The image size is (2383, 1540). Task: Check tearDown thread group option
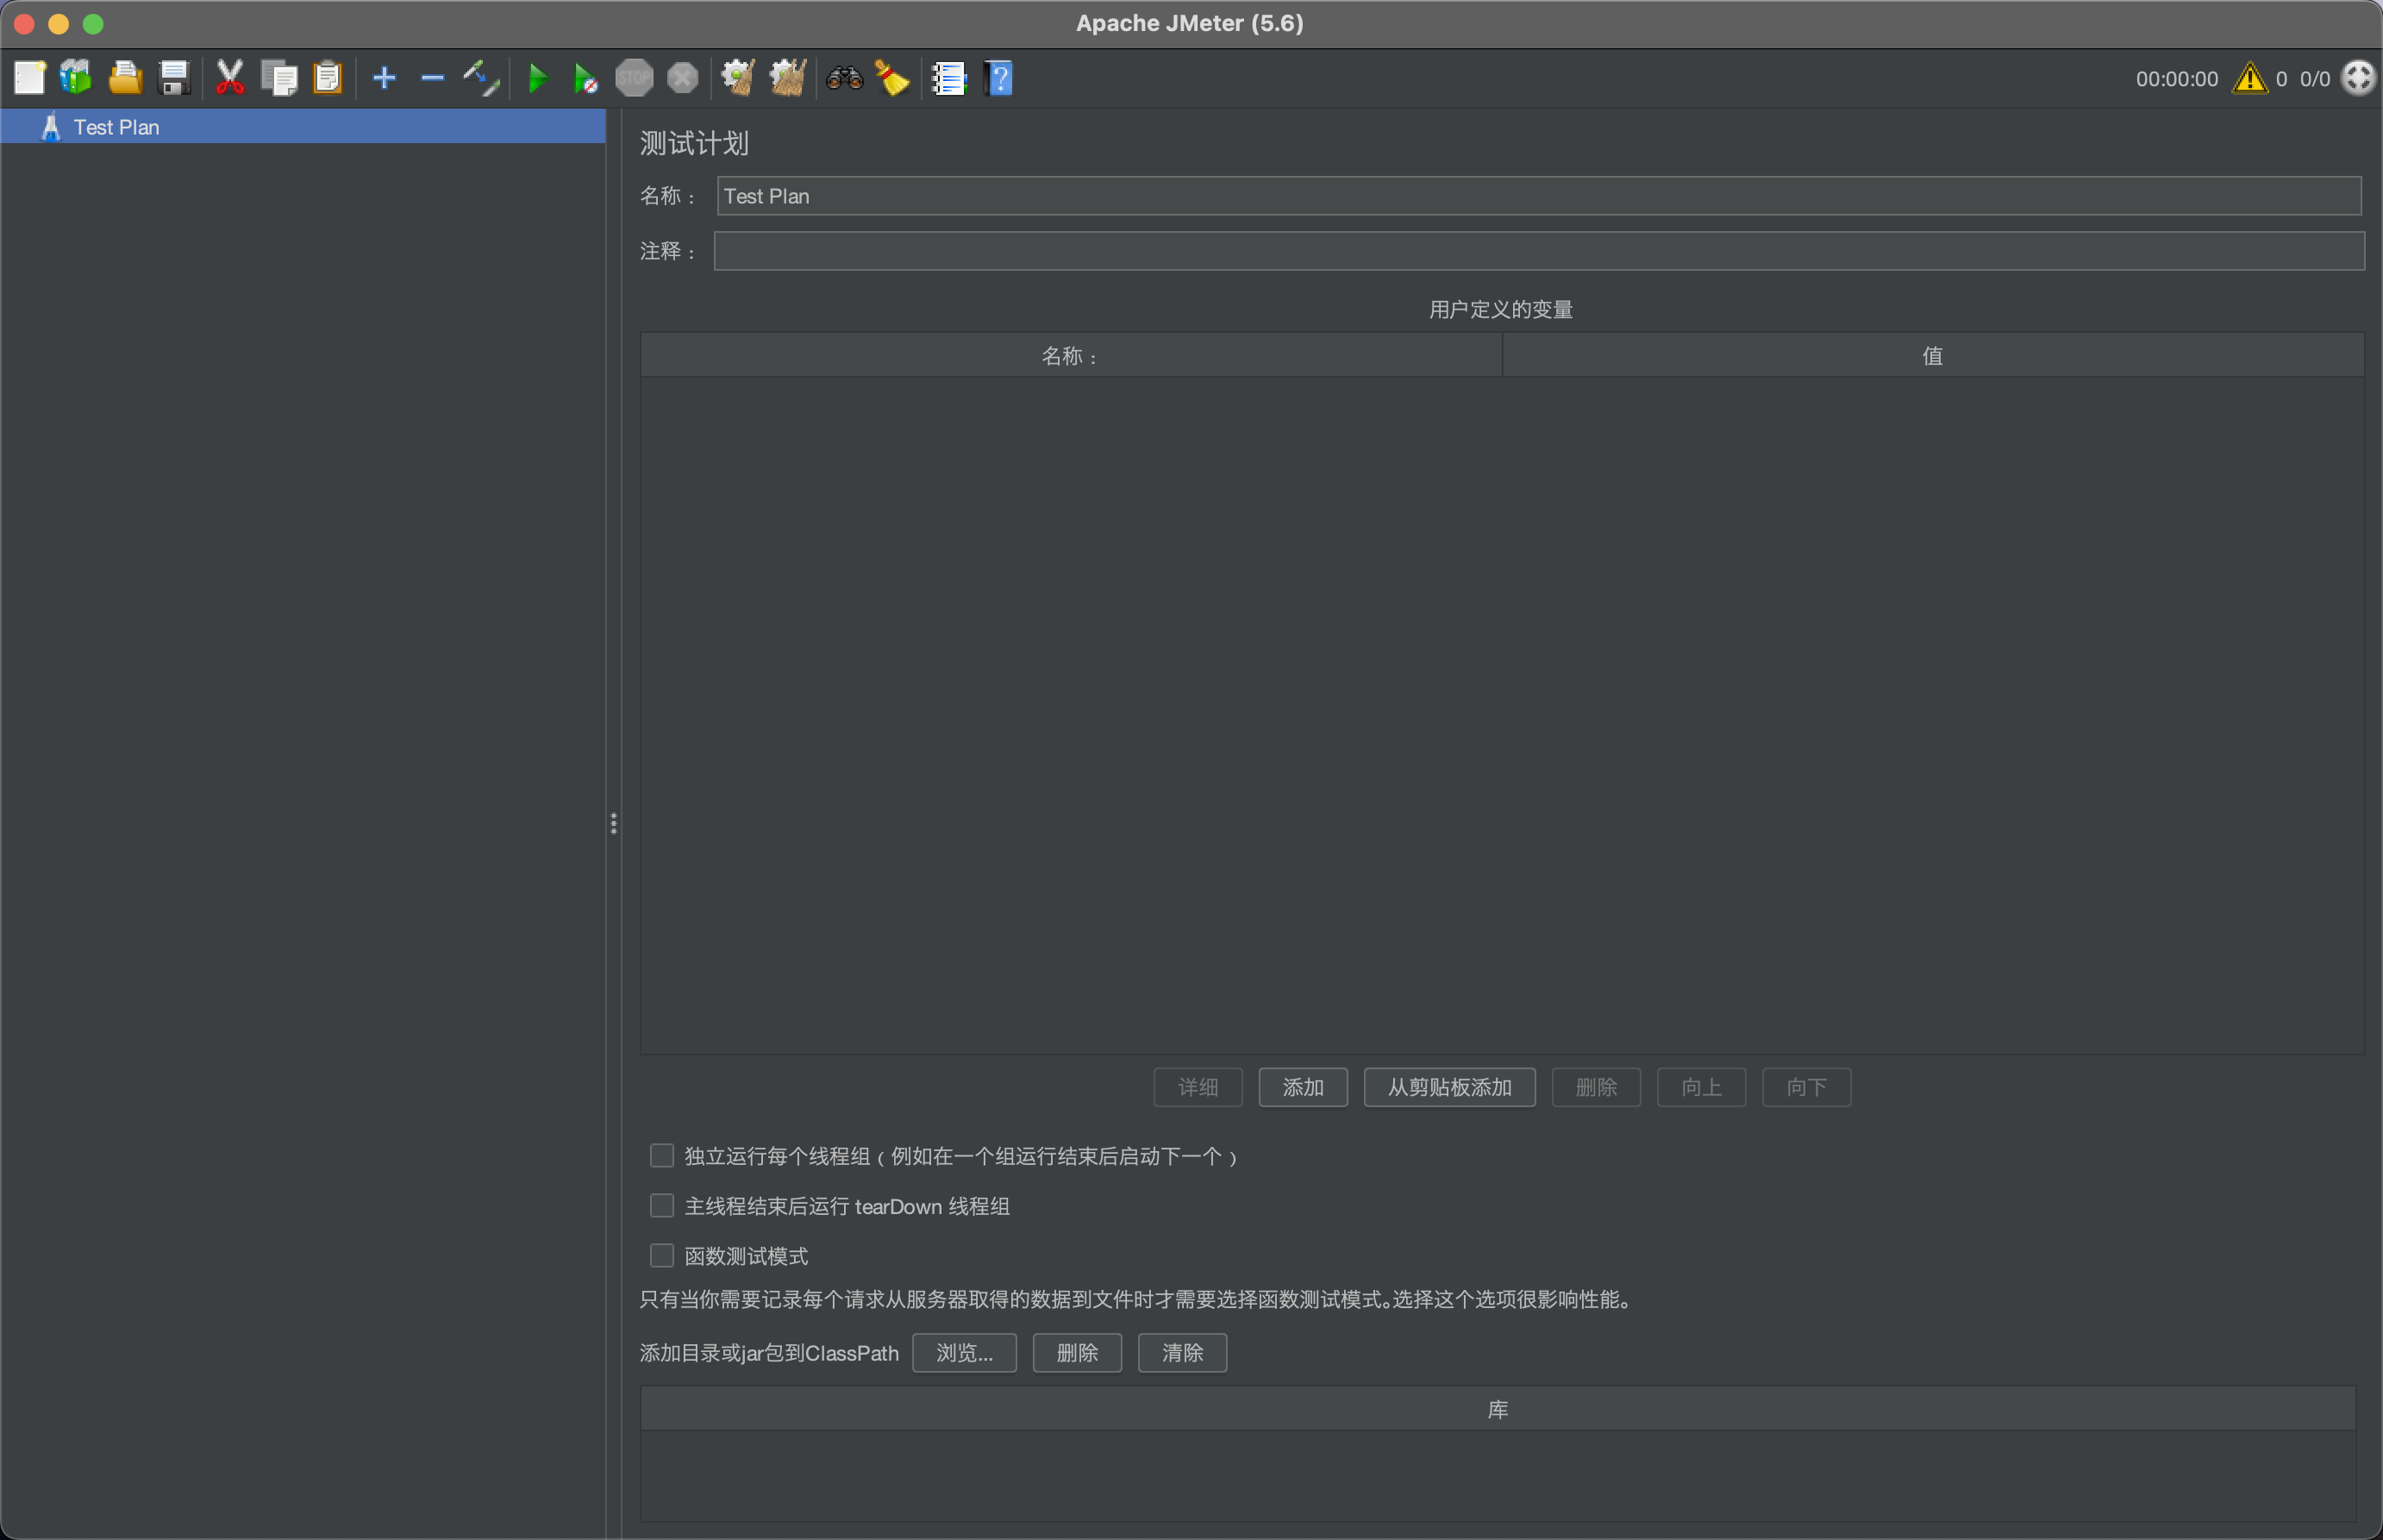[x=662, y=1206]
